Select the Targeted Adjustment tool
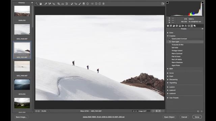The height and width of the screenshot is (121, 216). (x=54, y=4)
